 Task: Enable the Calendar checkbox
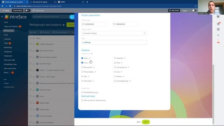(115, 58)
